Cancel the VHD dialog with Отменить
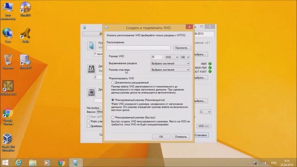297x167 pixels. (x=181, y=136)
